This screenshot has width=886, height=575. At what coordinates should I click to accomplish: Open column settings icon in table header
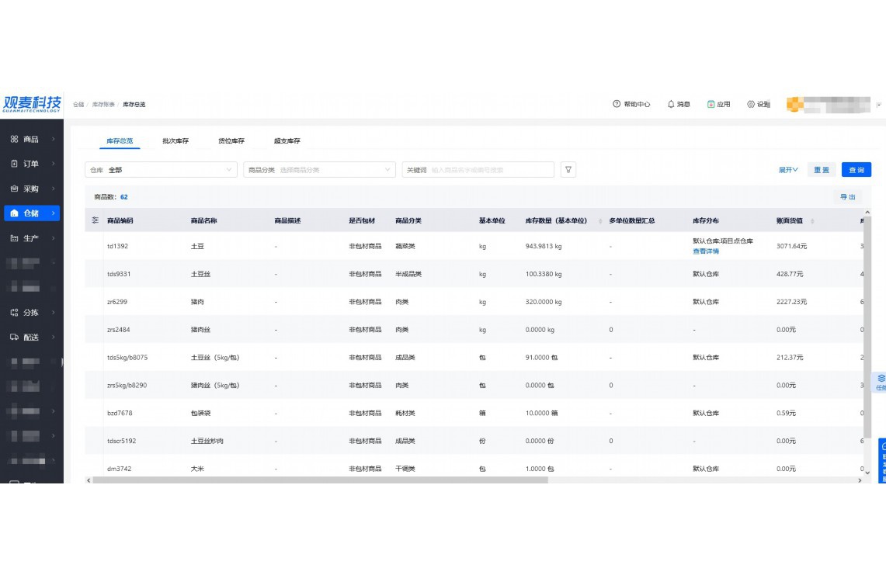pos(95,220)
